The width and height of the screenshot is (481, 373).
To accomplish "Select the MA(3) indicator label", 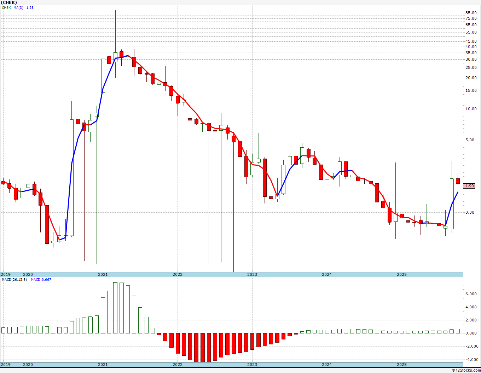I will coord(18,7).
